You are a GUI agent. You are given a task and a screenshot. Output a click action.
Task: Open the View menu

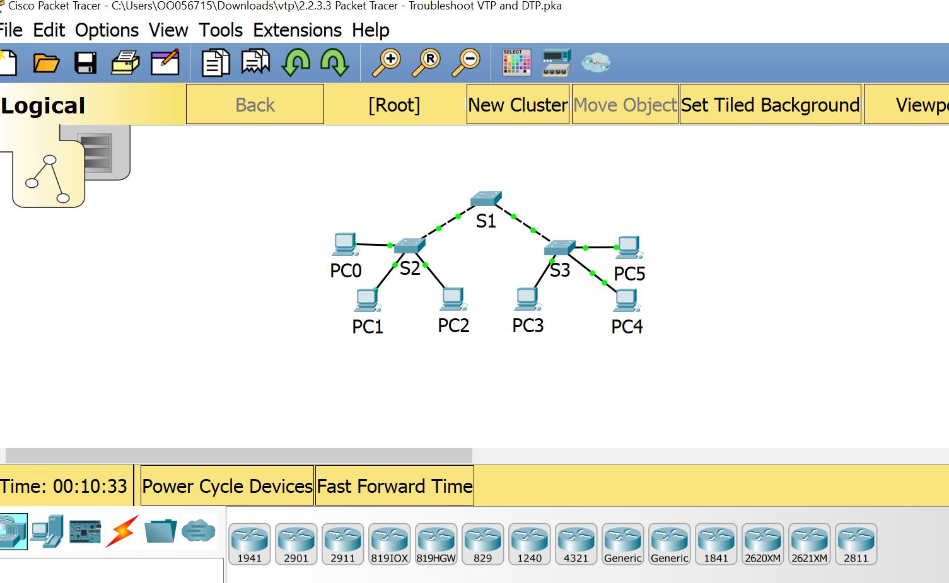168,30
